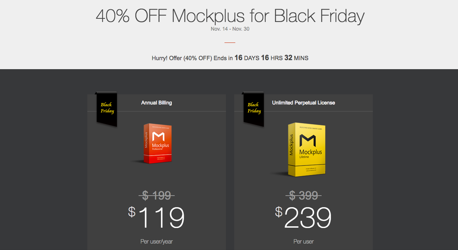Click the offer countdown timer text
Screen dimensions: 458x250
point(230,58)
